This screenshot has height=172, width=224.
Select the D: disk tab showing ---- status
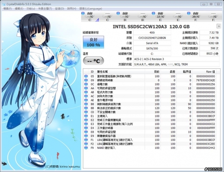[x=143, y=16]
